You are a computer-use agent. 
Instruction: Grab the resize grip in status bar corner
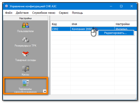[x=136, y=99]
